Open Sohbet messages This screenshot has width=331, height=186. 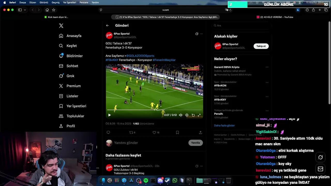tap(68, 66)
